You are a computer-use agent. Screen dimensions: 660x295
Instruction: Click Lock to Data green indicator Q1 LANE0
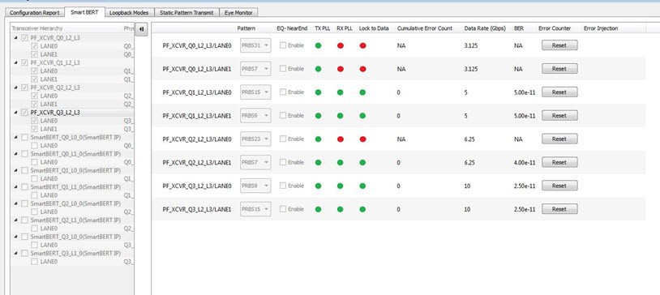(x=362, y=92)
